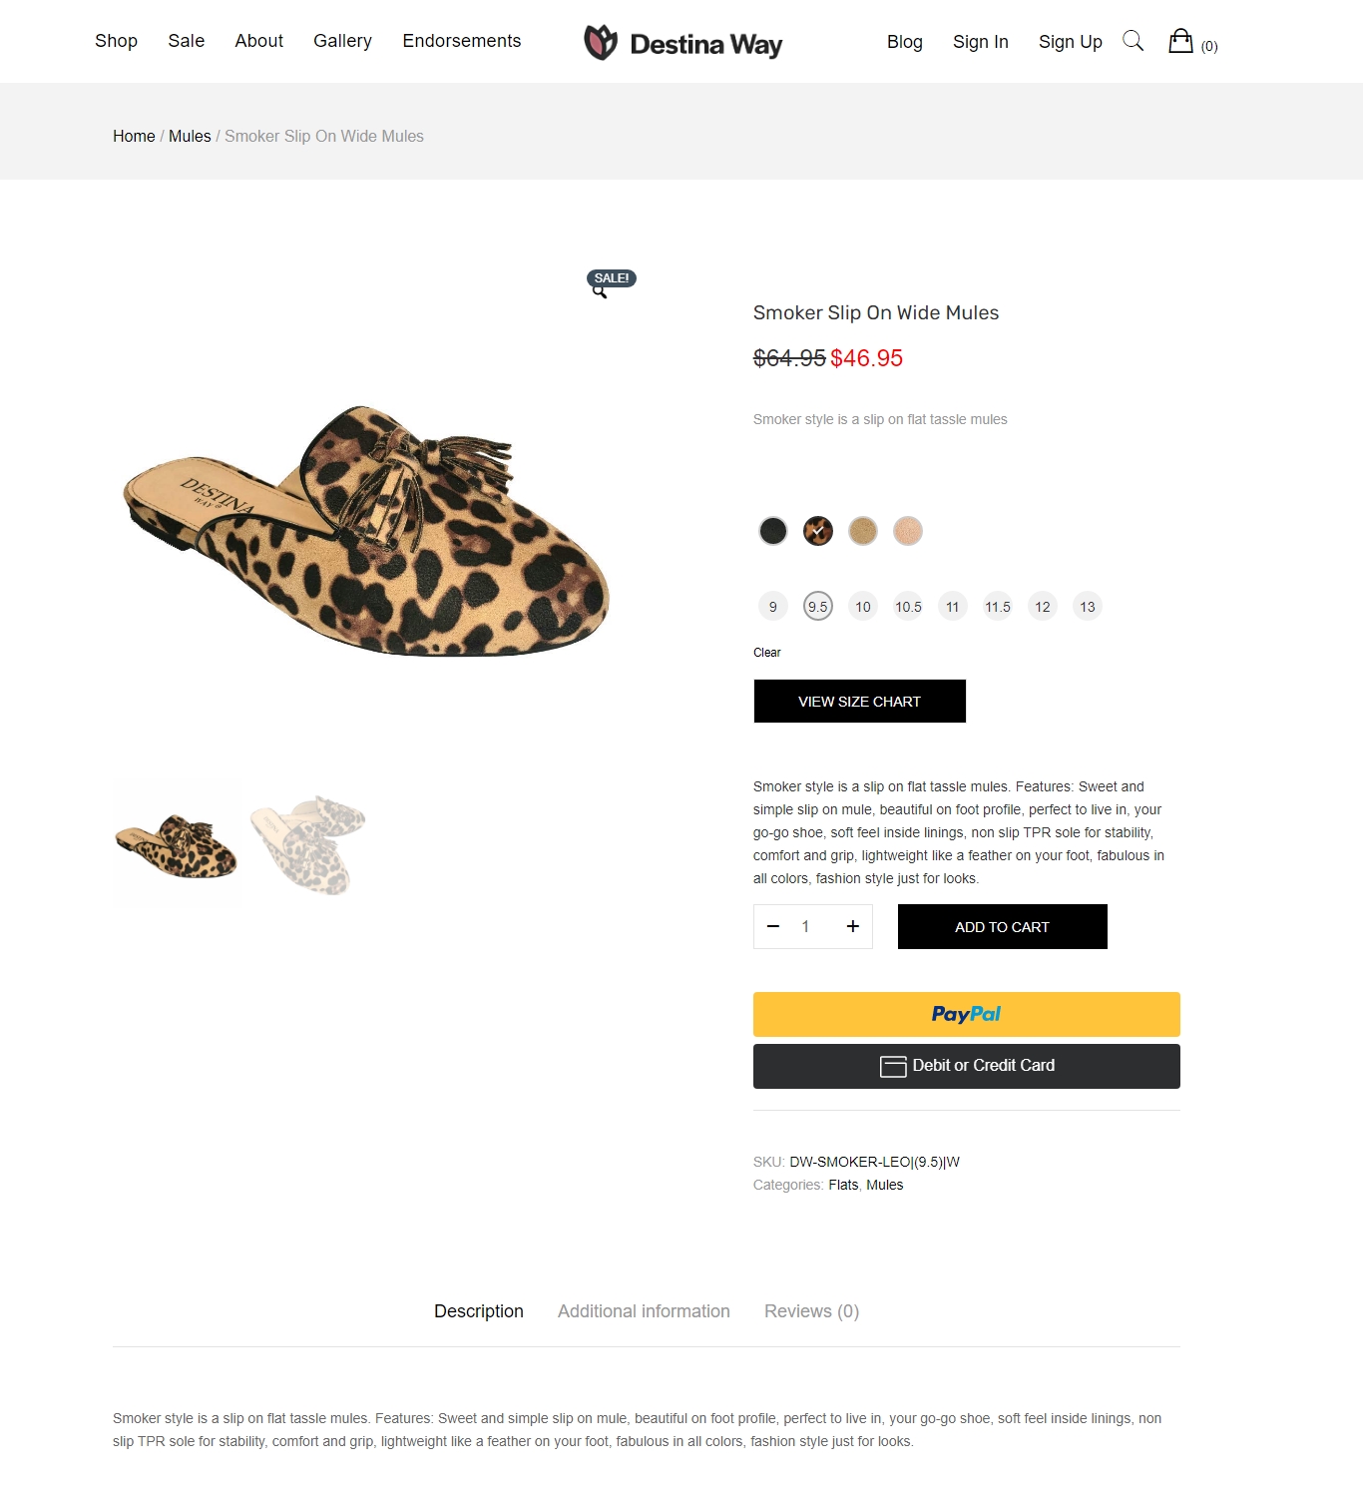The width and height of the screenshot is (1363, 1495).
Task: Open the shopping bag cart icon
Action: tap(1180, 41)
